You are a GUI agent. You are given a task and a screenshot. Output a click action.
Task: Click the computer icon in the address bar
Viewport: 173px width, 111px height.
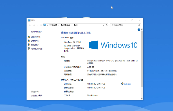(45, 25)
